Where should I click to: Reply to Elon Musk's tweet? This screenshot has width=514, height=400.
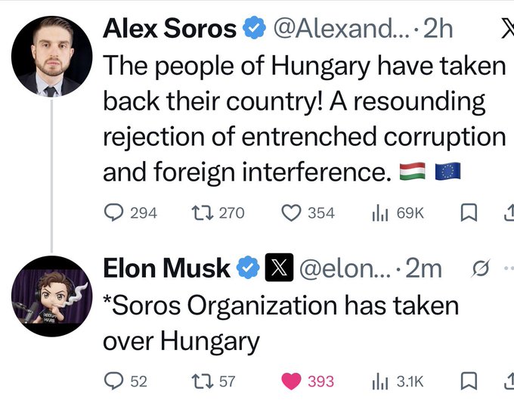(113, 380)
